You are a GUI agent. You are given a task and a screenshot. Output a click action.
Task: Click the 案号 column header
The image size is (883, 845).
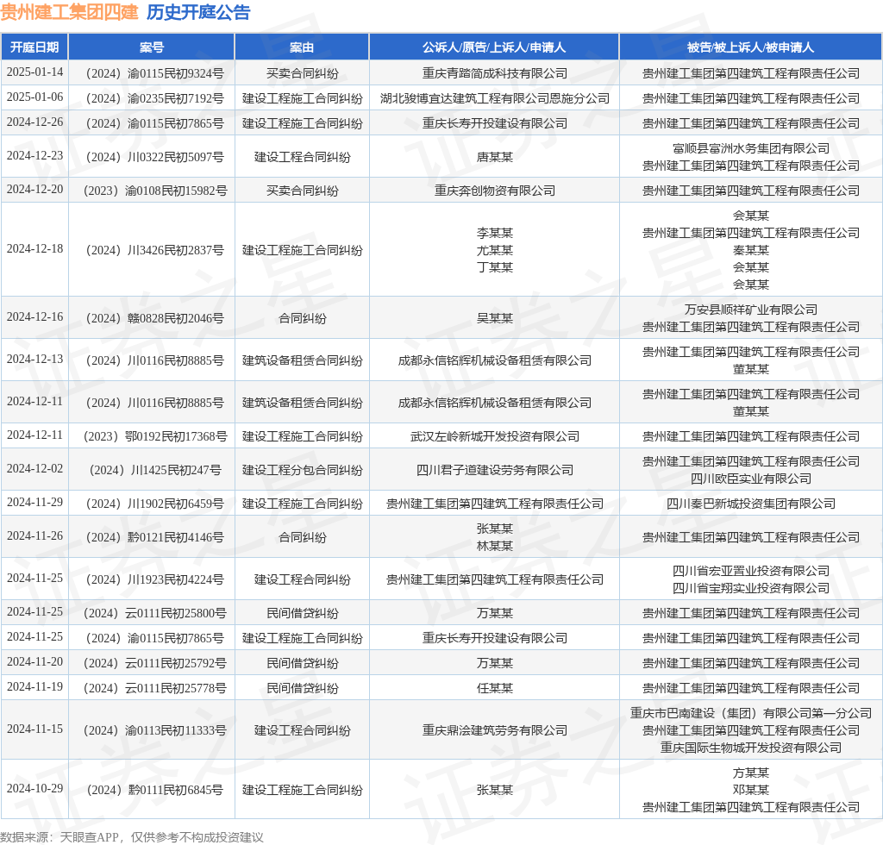[152, 47]
